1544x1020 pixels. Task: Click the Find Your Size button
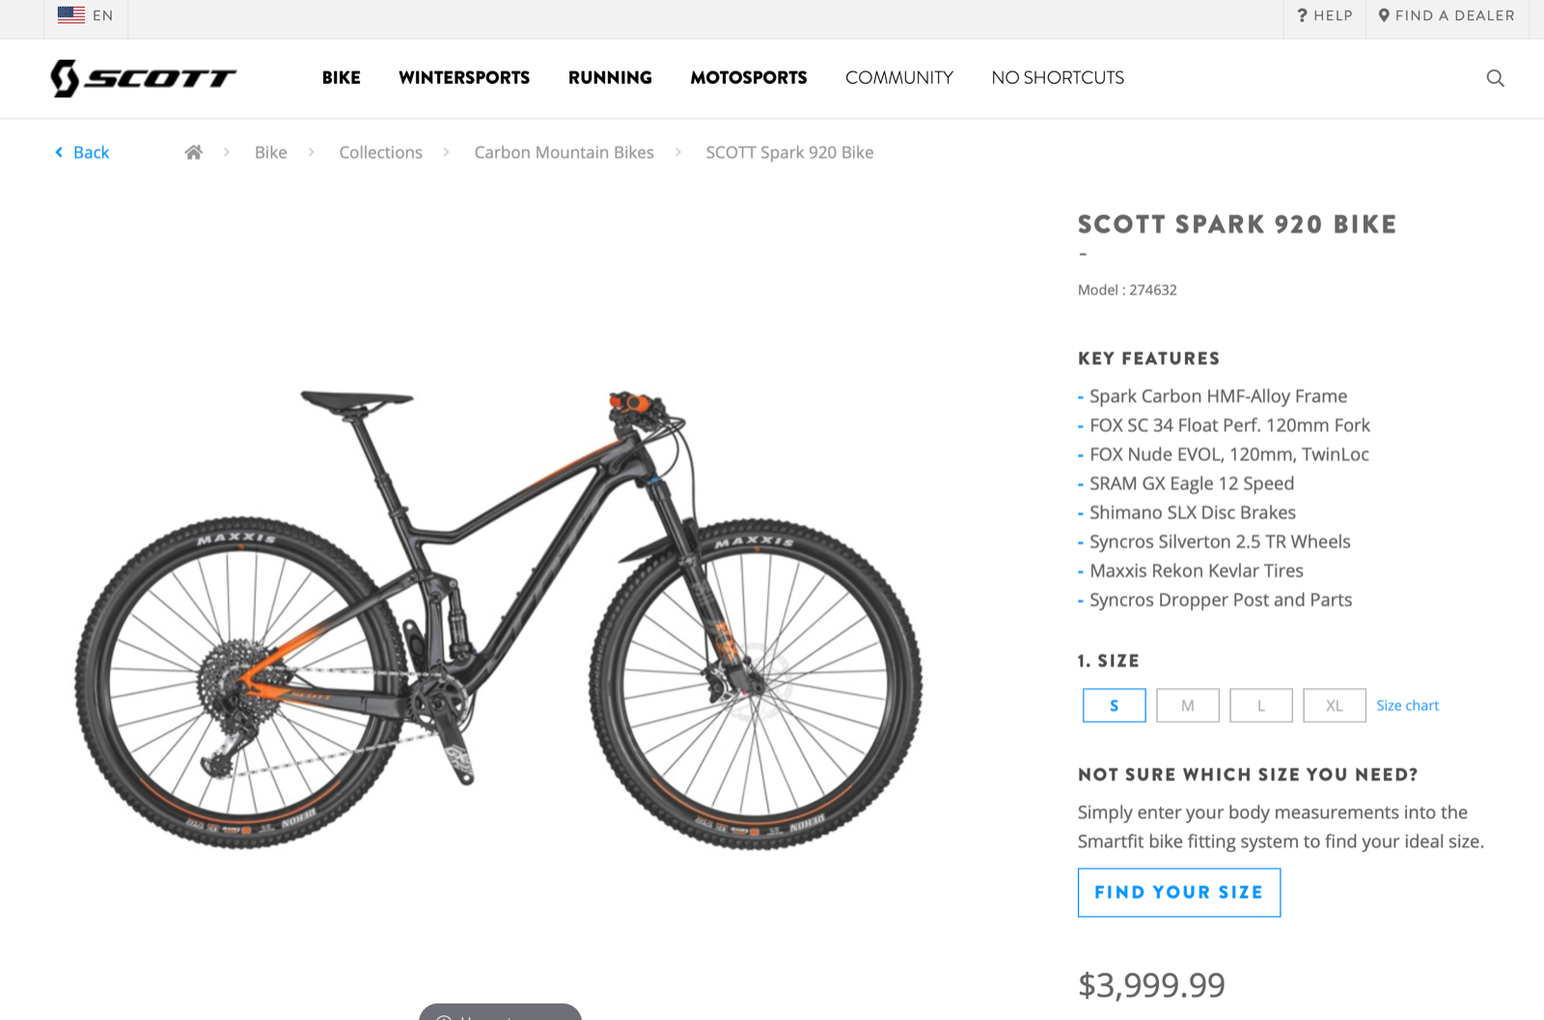point(1179,893)
